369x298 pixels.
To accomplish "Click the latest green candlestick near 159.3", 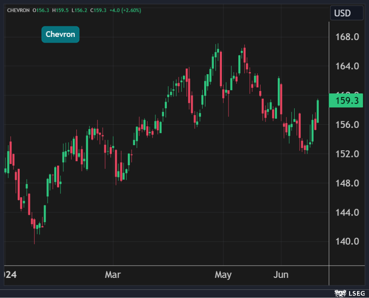I will [318, 111].
